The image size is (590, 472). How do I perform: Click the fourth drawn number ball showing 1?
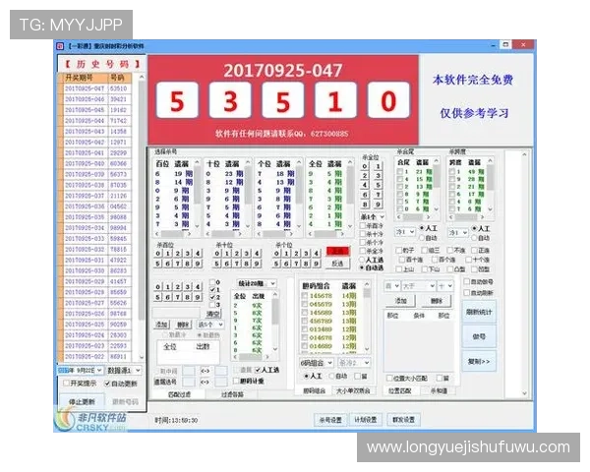(x=335, y=101)
